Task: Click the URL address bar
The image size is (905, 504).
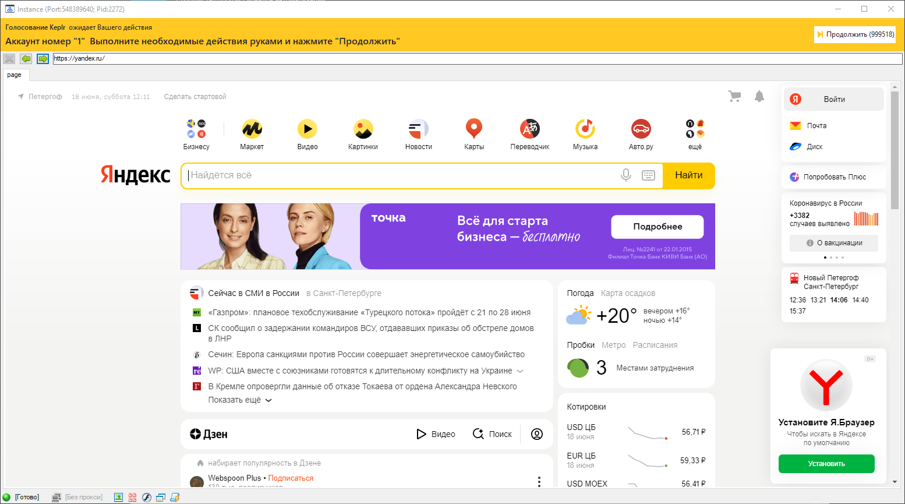Action: [x=478, y=58]
